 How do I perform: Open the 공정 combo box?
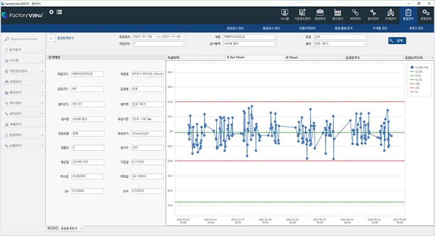(x=340, y=37)
